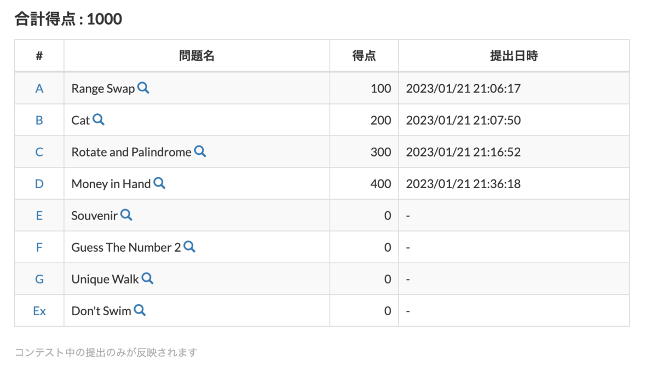This screenshot has height=377, width=657.
Task: Click the 問題名 column header
Action: pyautogui.click(x=196, y=55)
